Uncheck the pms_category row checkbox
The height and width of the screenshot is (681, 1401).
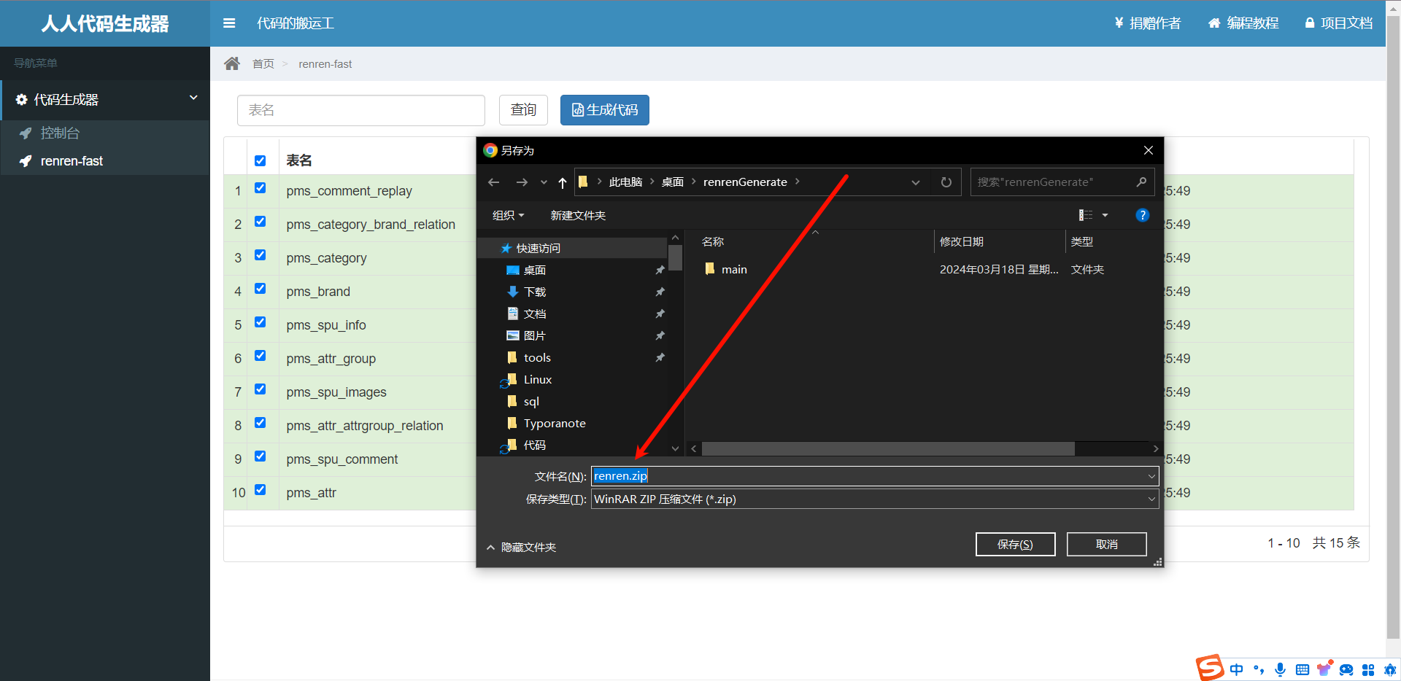[260, 255]
